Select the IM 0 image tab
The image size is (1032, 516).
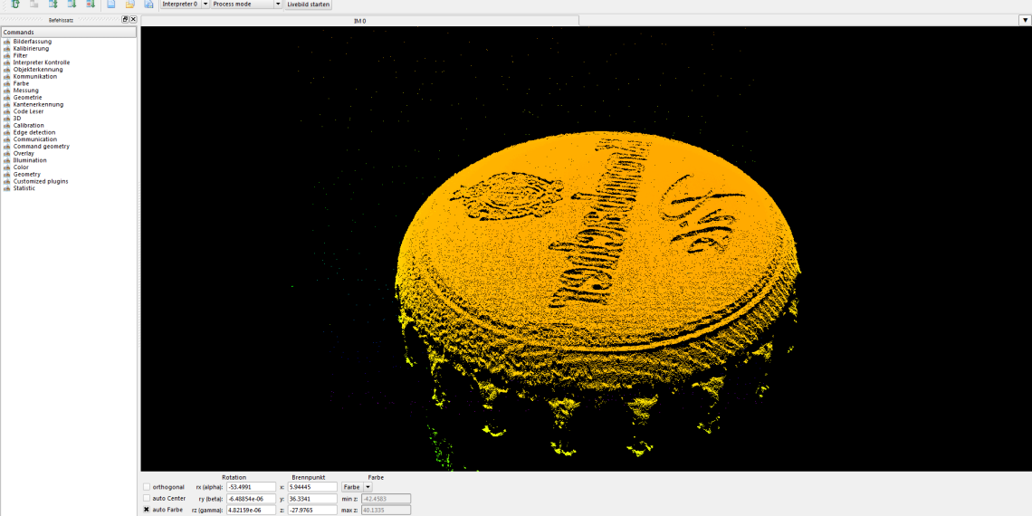(359, 20)
